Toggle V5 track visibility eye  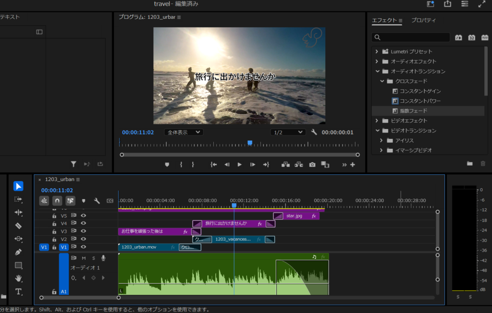84,216
